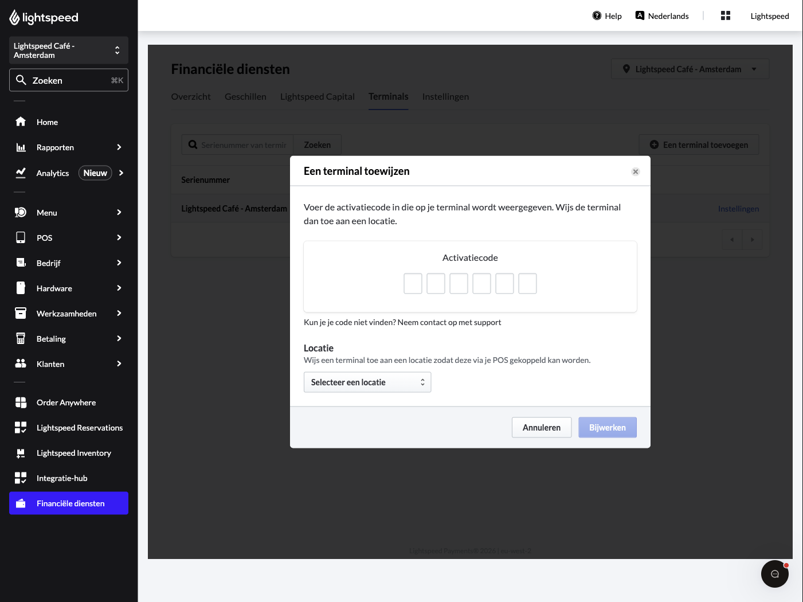The image size is (803, 602).
Task: Open the 'Selecteer een locatie' dropdown
Action: 367,382
